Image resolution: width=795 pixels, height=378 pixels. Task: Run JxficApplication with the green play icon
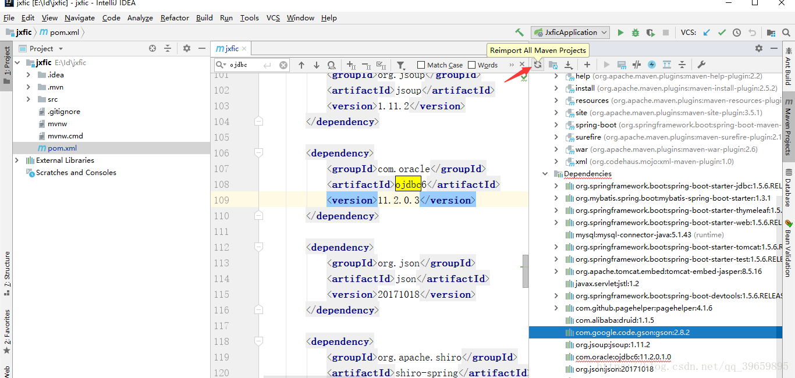click(x=620, y=33)
